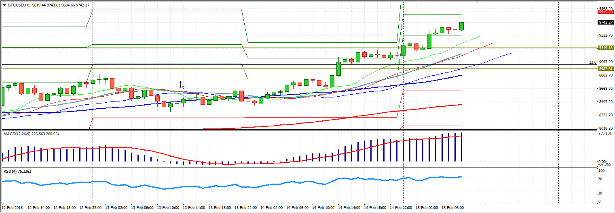Image resolution: width=615 pixels, height=213 pixels.
Task: Click the 13 Feb 22:00 time label
Action: tap(245, 208)
